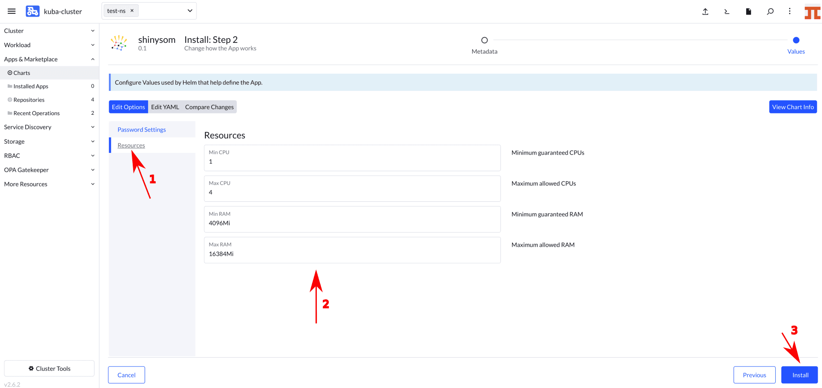822x388 pixels.
Task: Switch to the Edit YAML view
Action: pos(165,107)
